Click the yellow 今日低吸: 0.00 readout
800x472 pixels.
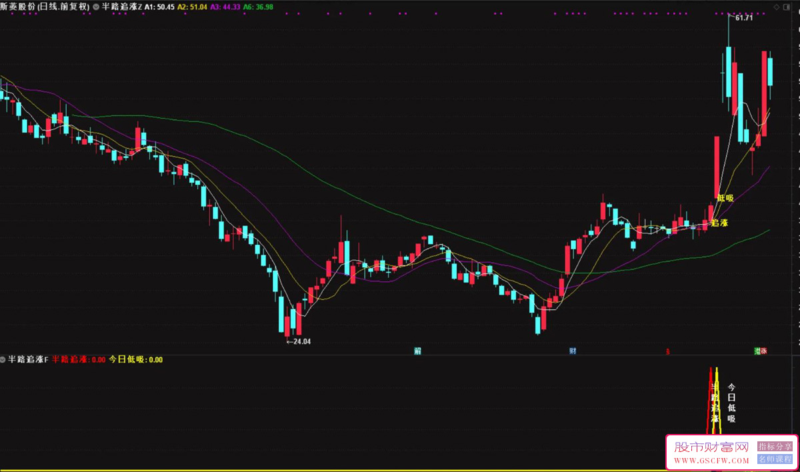point(136,359)
